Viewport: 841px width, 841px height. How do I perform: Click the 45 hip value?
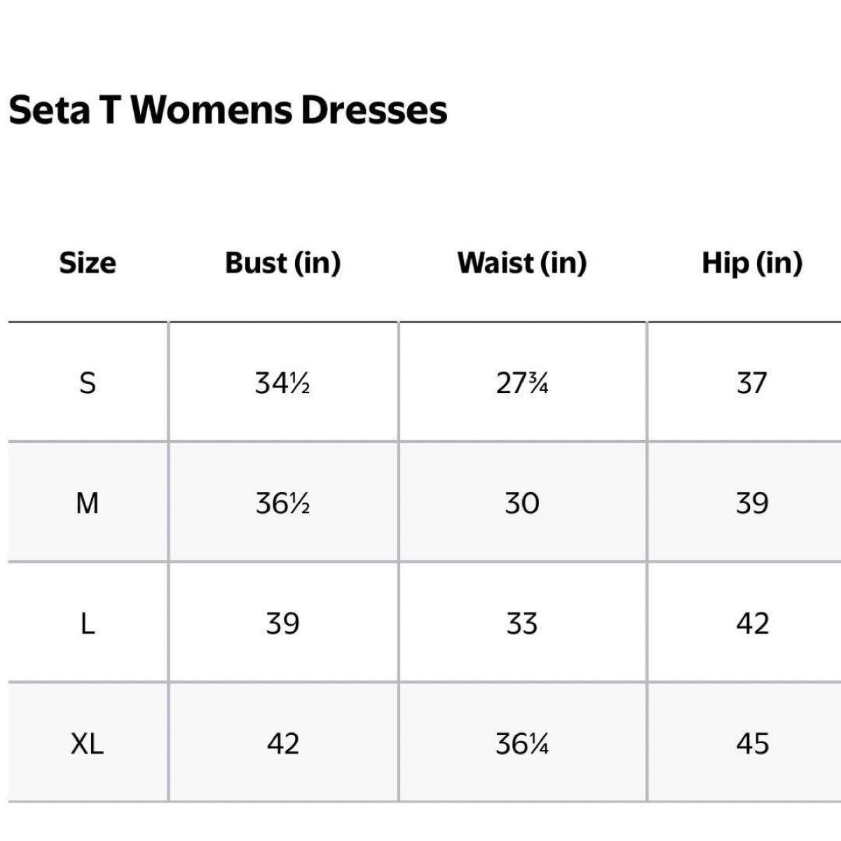click(x=752, y=743)
